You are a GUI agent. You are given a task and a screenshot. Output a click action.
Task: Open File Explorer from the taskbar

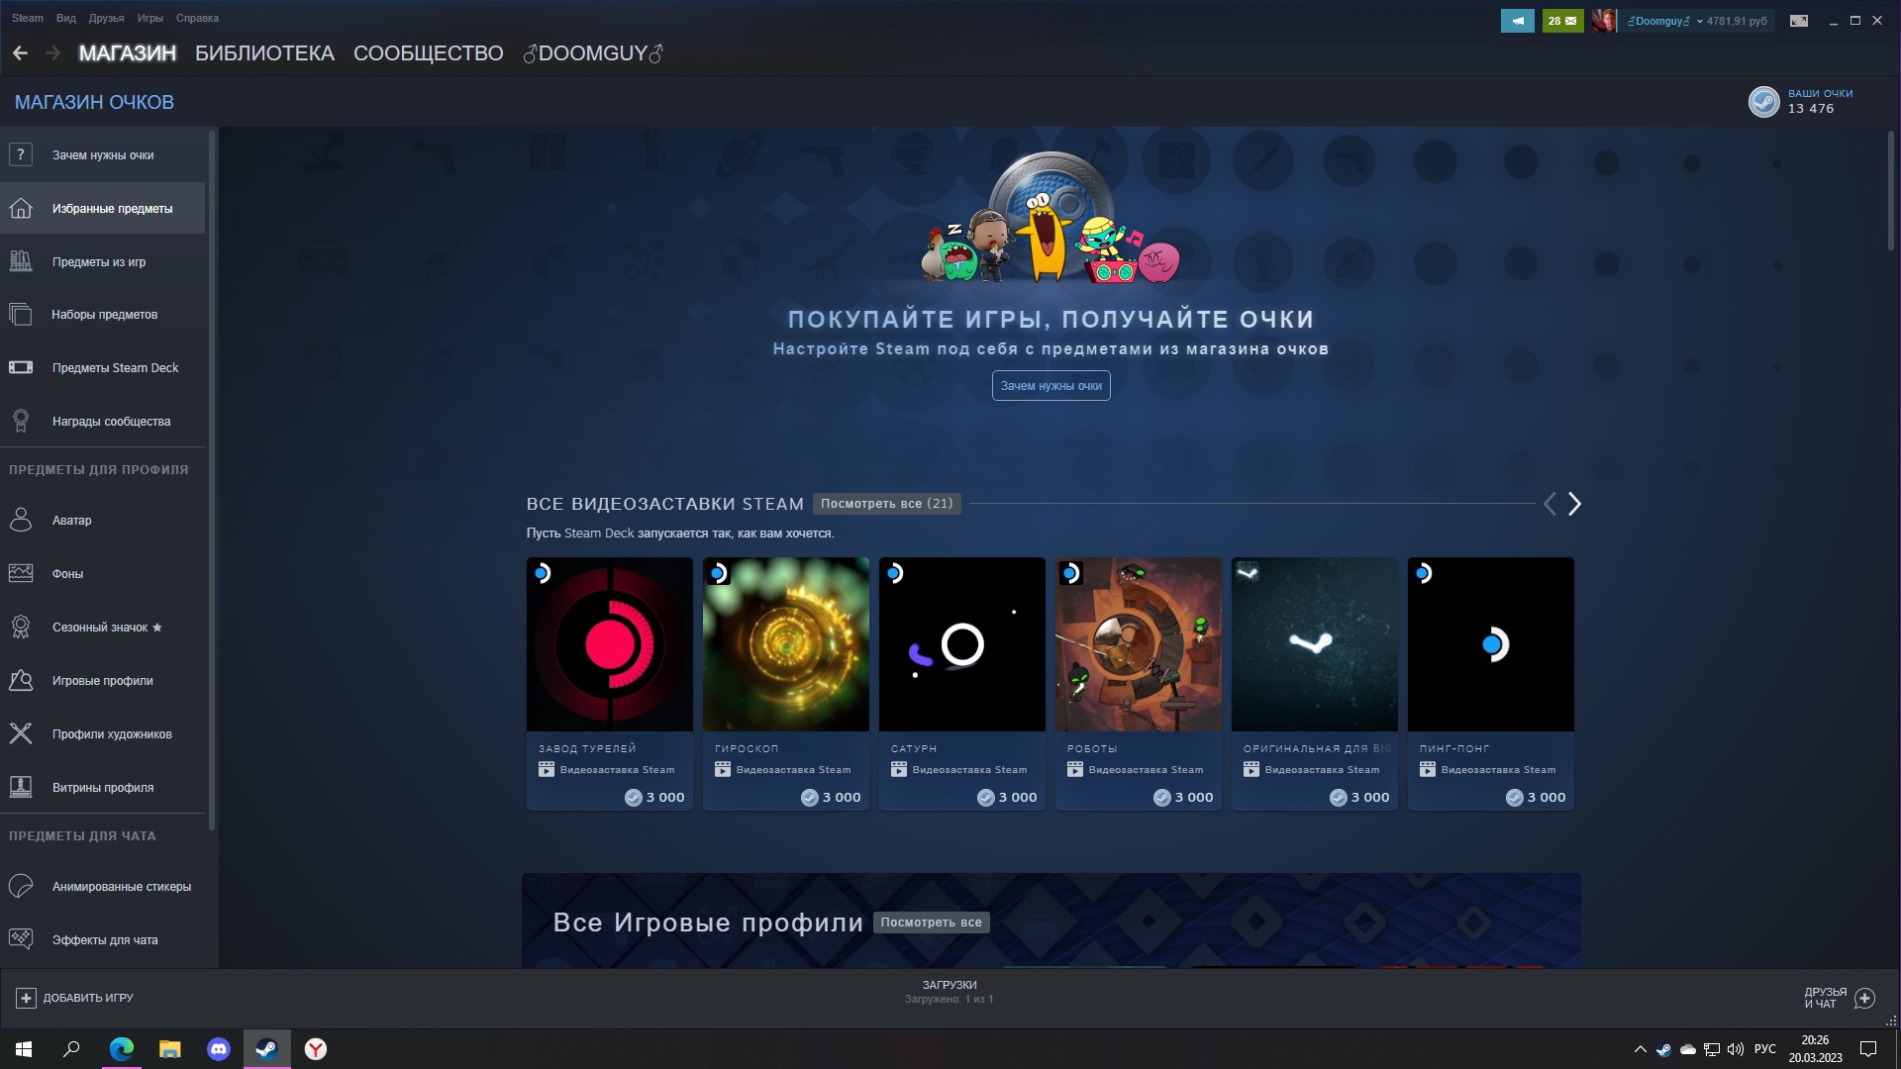pos(169,1048)
